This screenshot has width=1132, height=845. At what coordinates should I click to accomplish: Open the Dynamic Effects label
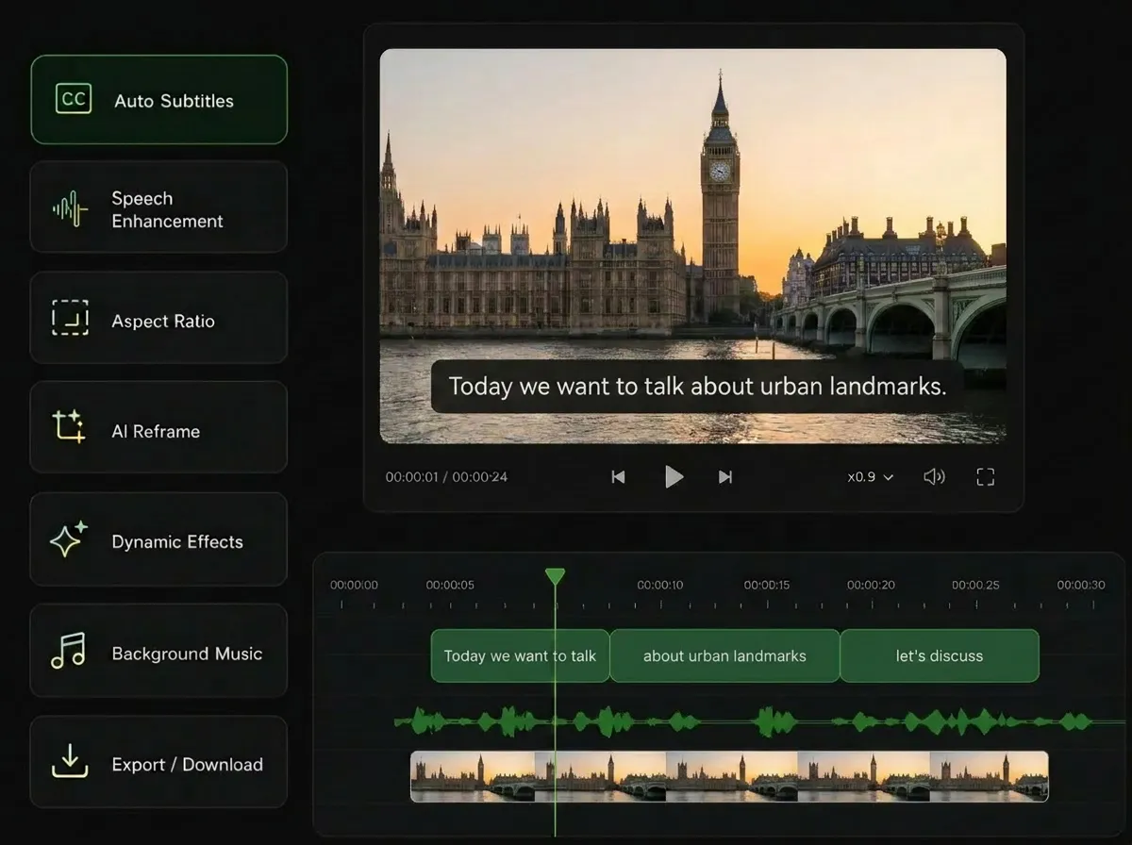(x=177, y=541)
